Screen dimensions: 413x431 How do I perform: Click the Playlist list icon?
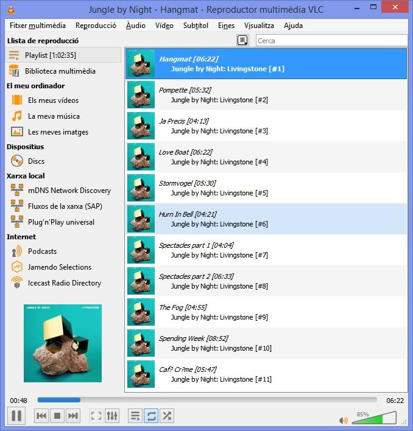(x=14, y=55)
